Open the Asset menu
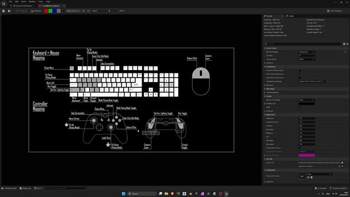This screenshot has width=350, height=197. pyautogui.click(x=24, y=2)
